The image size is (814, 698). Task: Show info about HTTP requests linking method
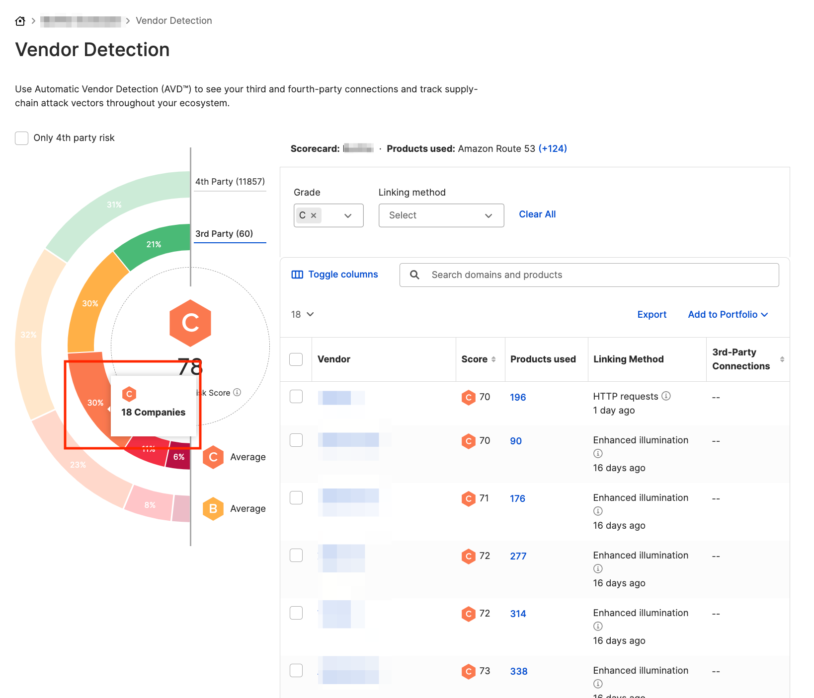pos(666,396)
